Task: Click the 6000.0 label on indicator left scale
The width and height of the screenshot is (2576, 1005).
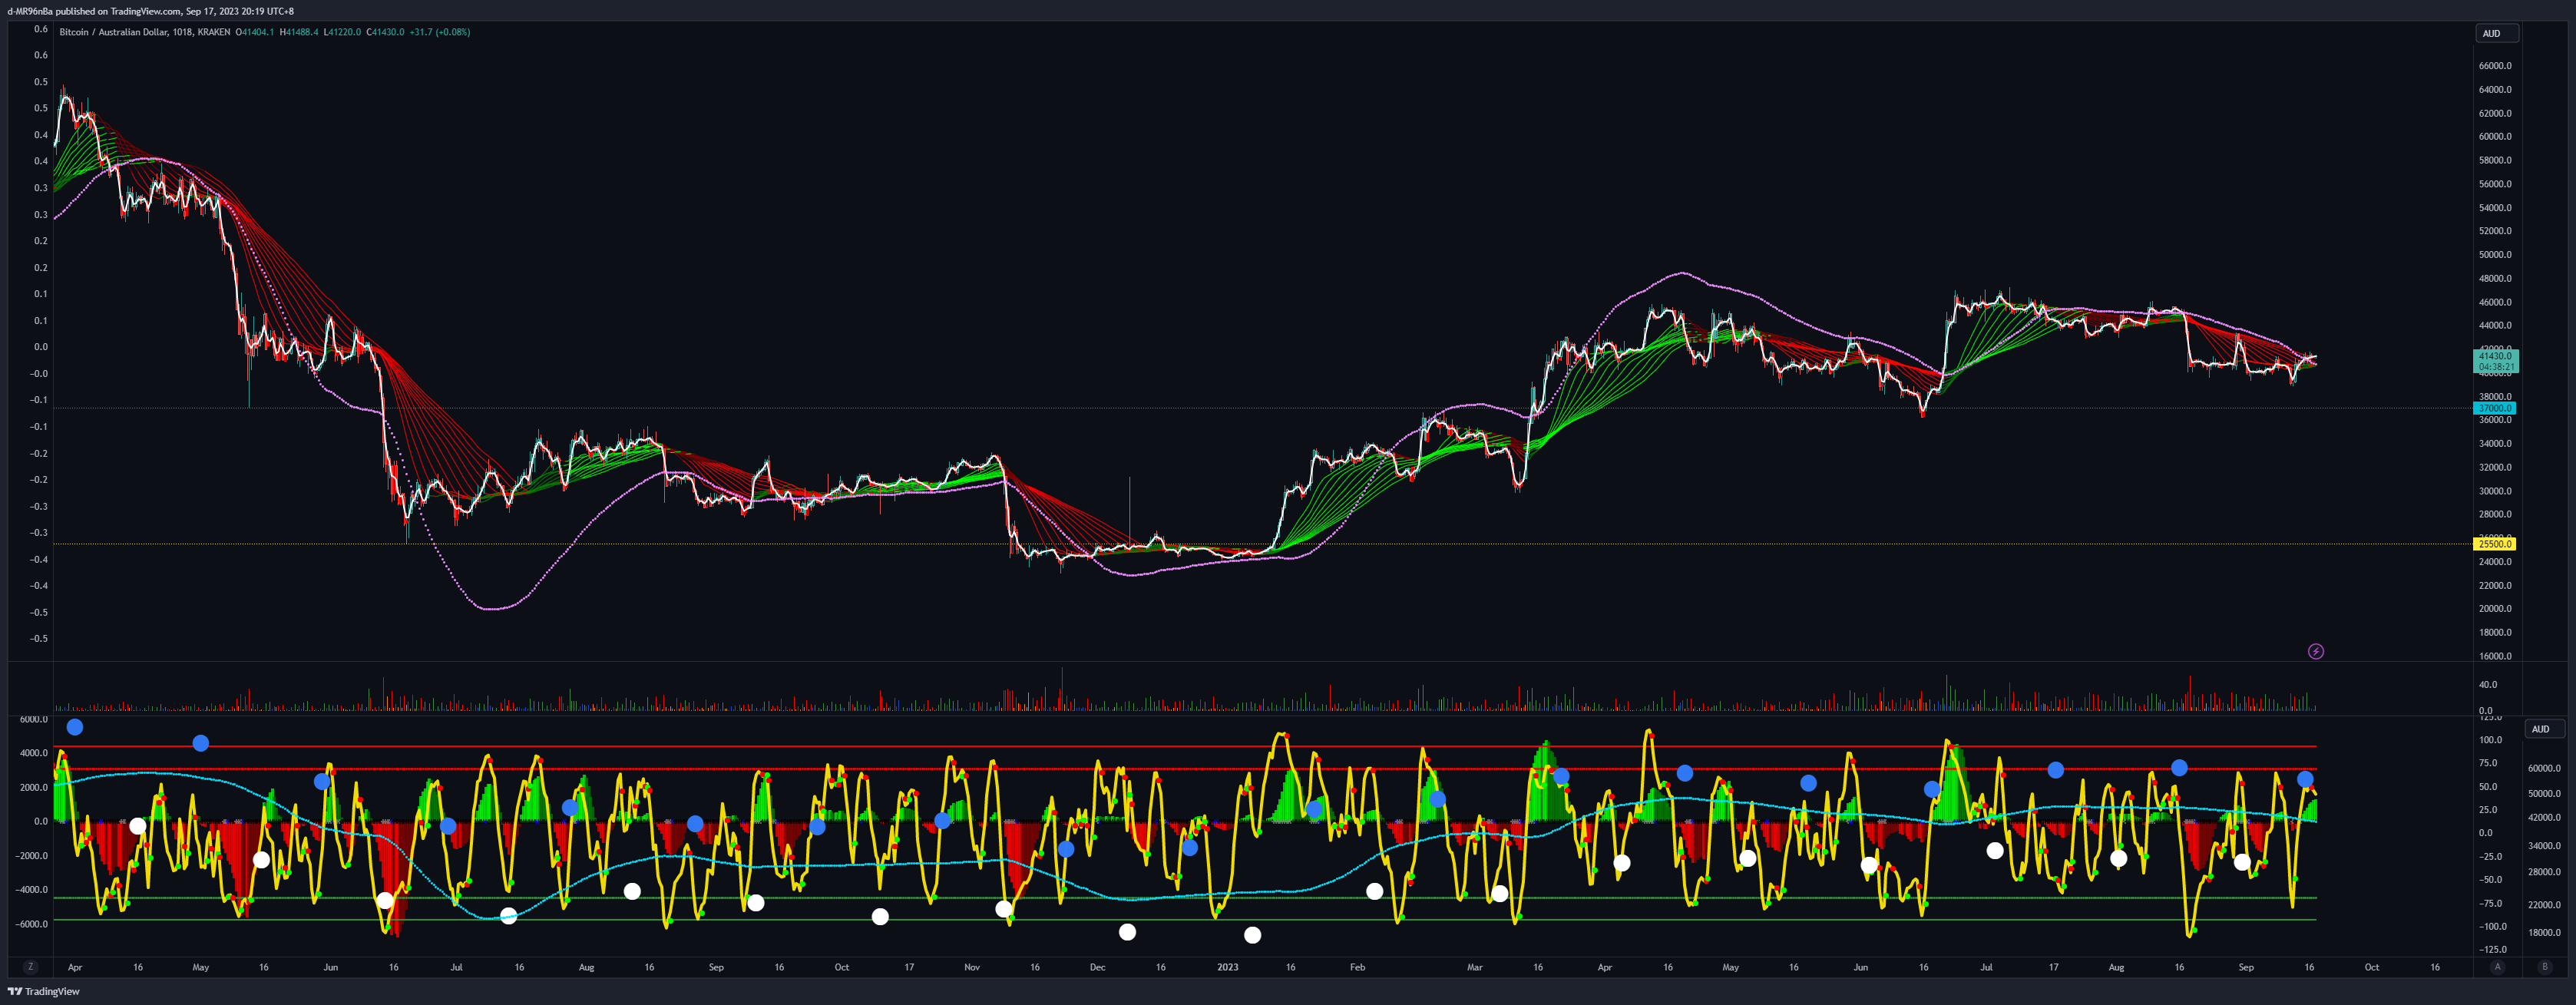Action: [33, 719]
